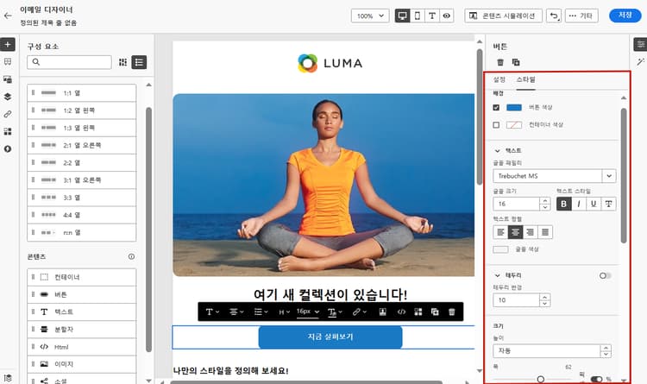647x384 pixels.
Task: Click the eye preview icon in the header
Action: pyautogui.click(x=447, y=16)
